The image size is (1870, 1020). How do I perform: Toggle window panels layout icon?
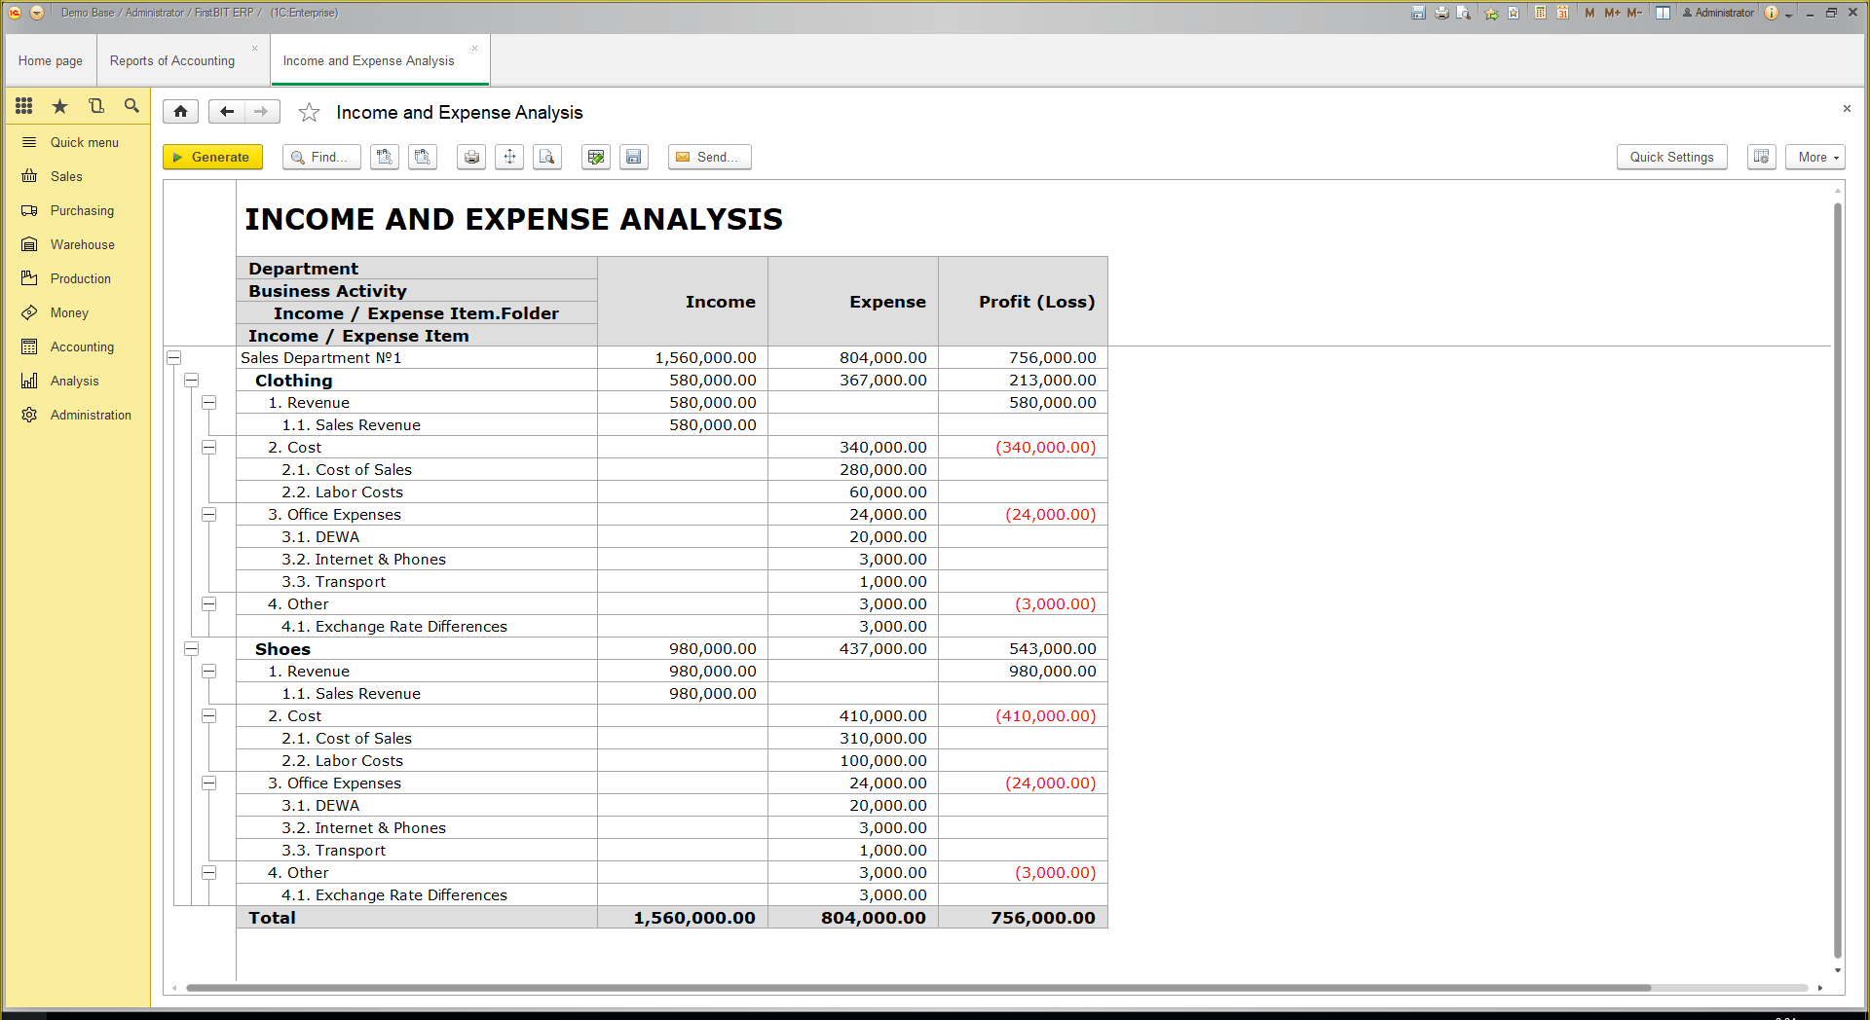(x=1663, y=13)
